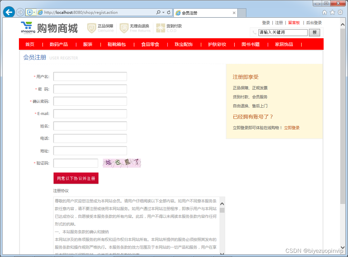Open dropdown arrow next to compatibility icon

(34, 12)
